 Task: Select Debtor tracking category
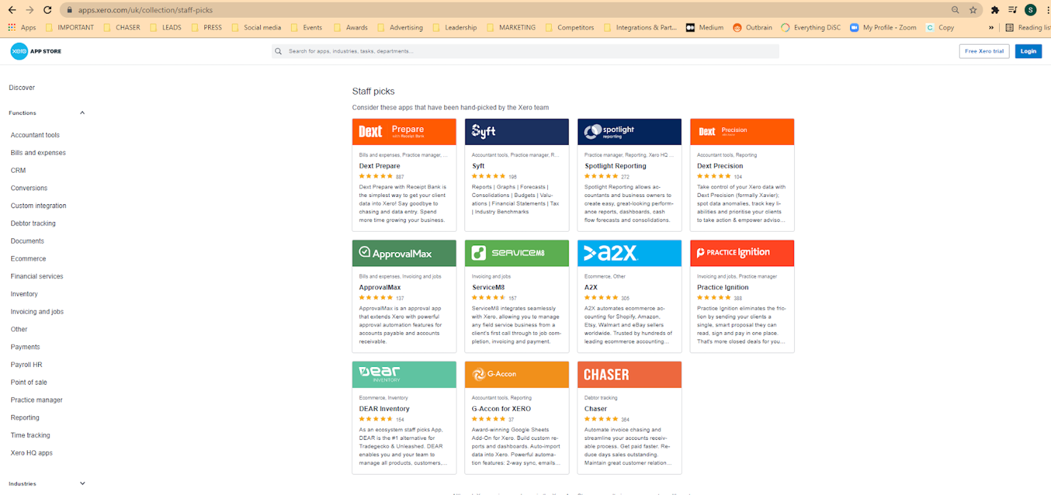(x=33, y=223)
